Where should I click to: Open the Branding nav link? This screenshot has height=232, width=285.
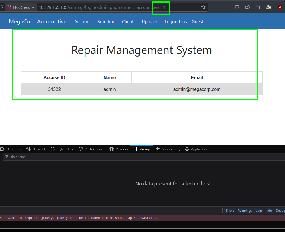[x=106, y=22]
